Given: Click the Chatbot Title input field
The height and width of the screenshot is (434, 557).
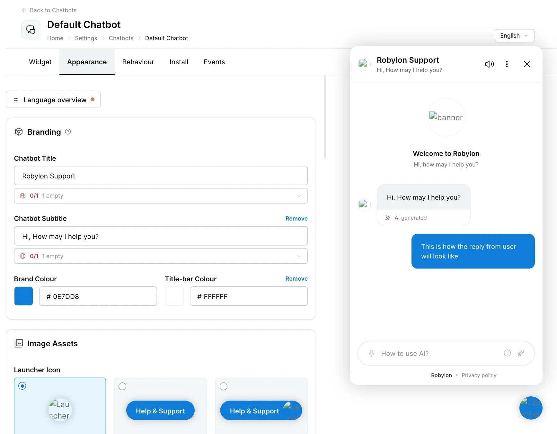Looking at the screenshot, I should [x=161, y=176].
